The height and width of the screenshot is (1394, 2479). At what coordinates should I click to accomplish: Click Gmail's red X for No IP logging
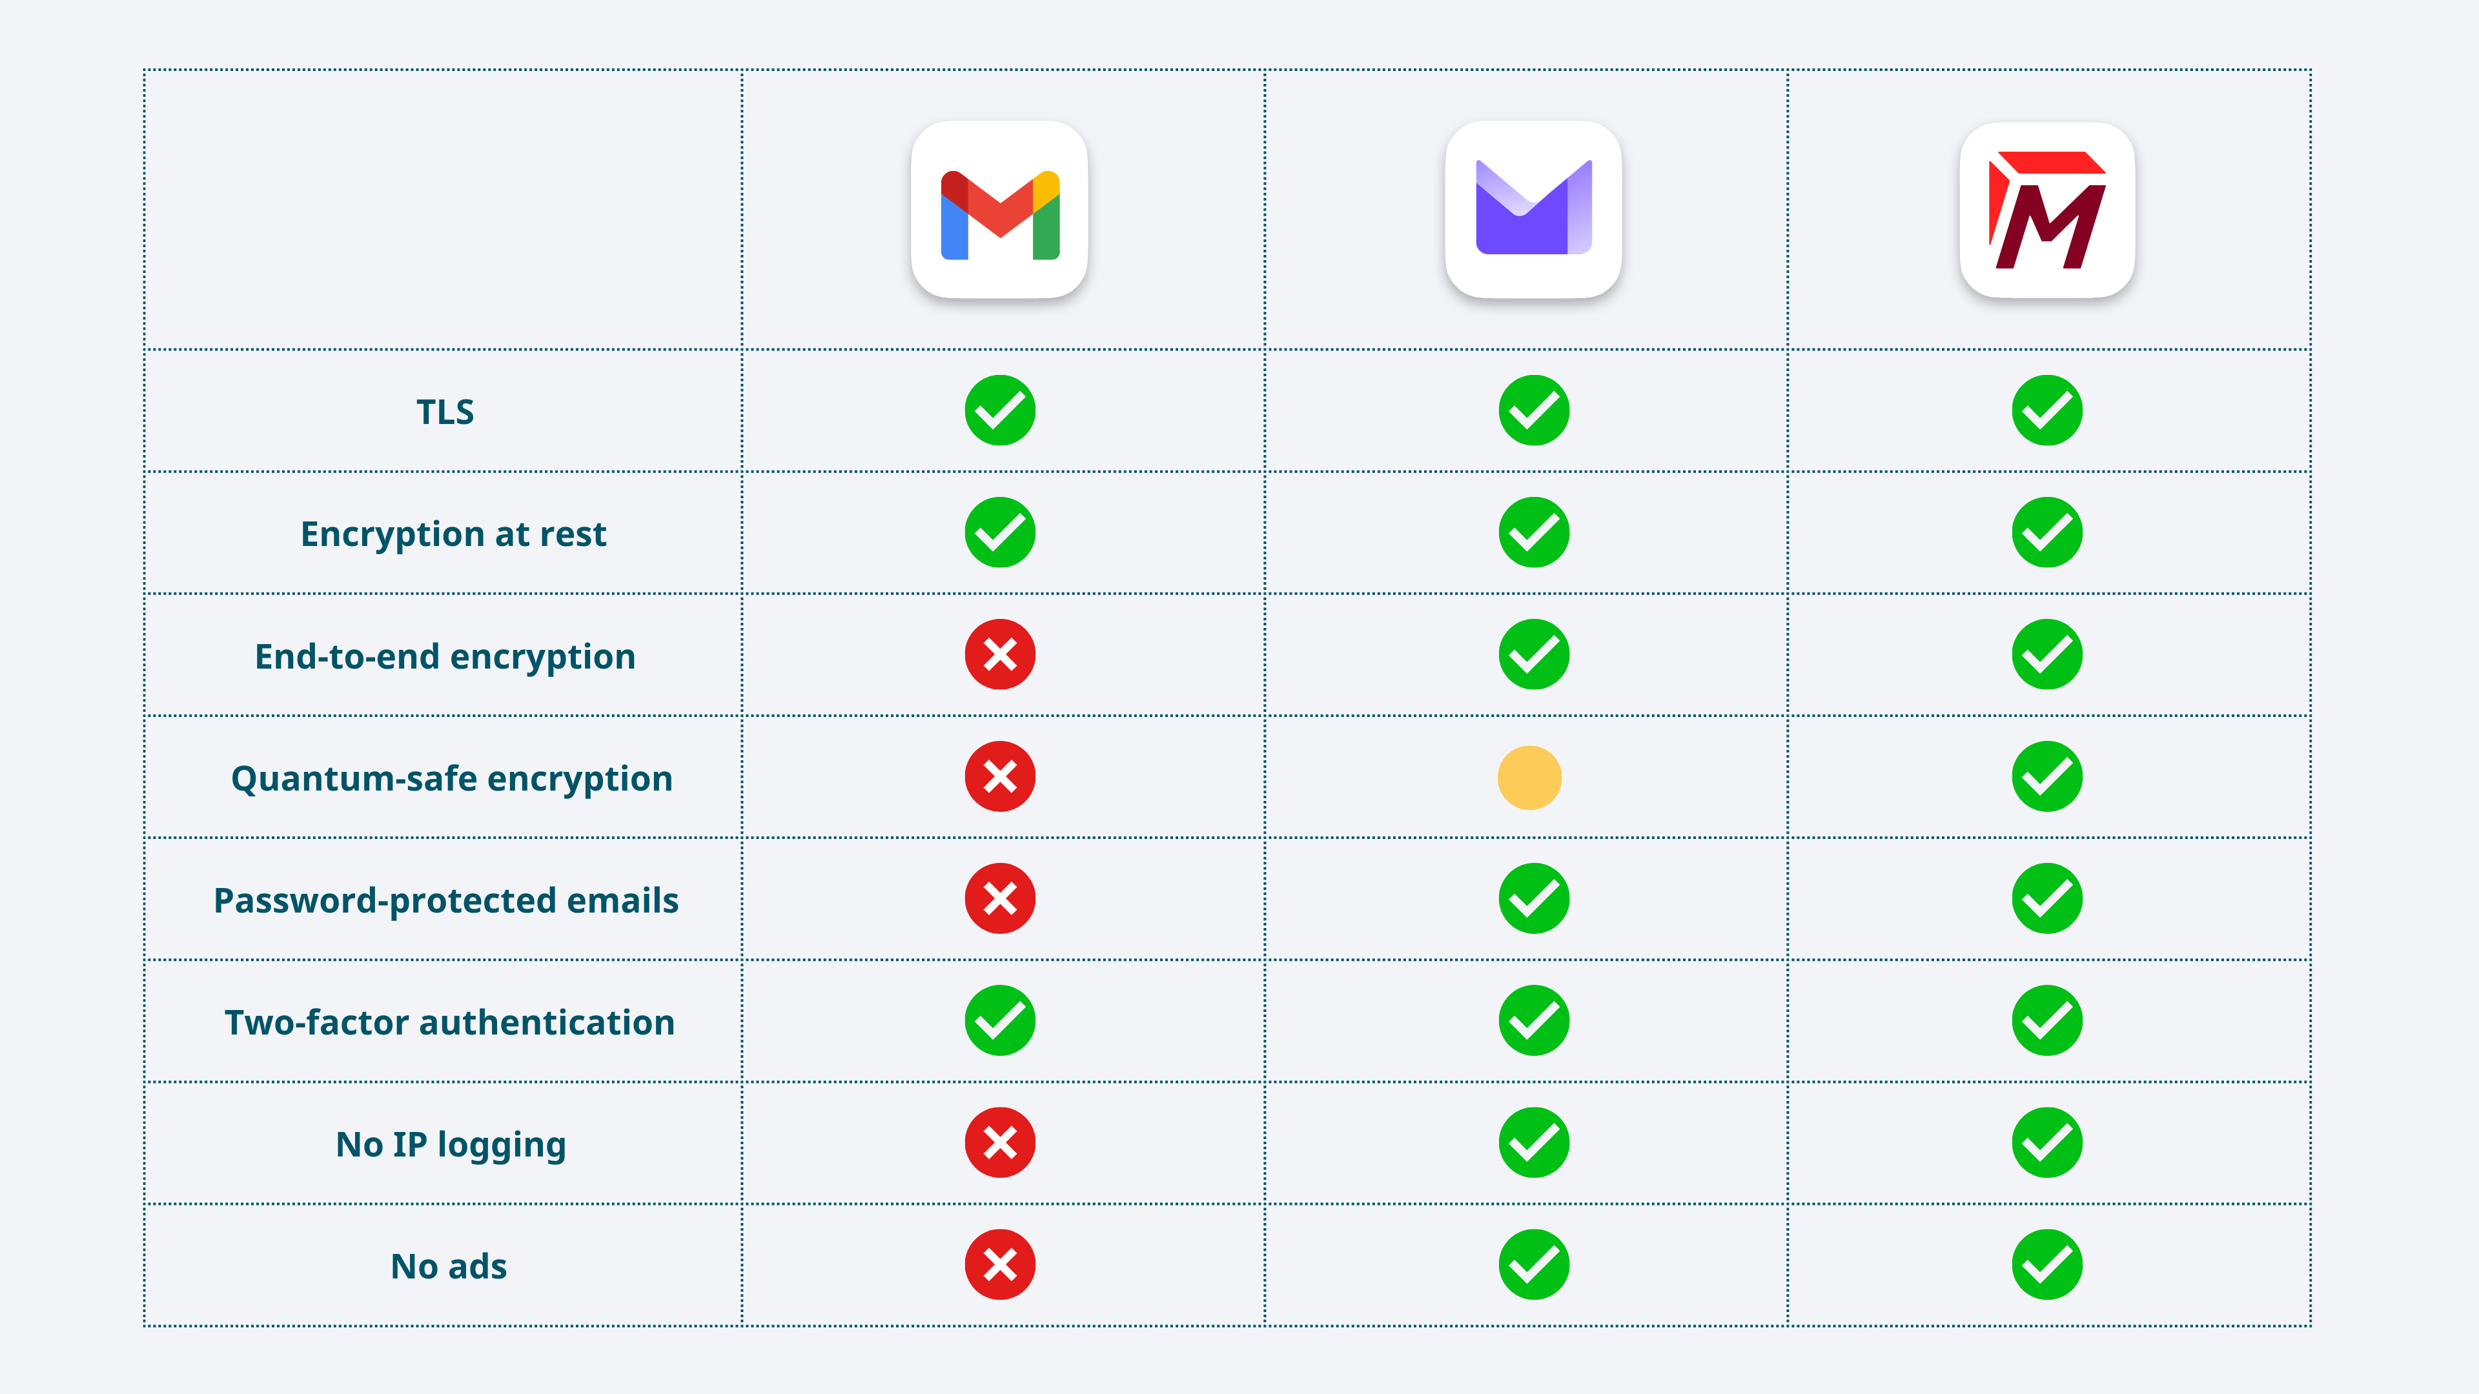(x=1000, y=1142)
